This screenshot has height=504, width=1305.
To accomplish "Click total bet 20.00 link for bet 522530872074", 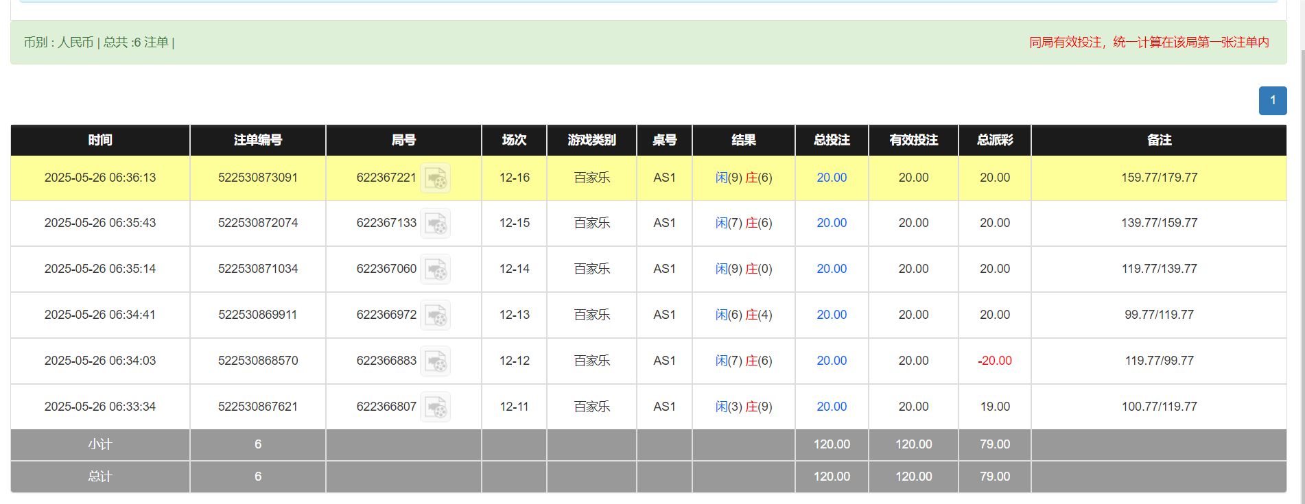I will coord(831,223).
